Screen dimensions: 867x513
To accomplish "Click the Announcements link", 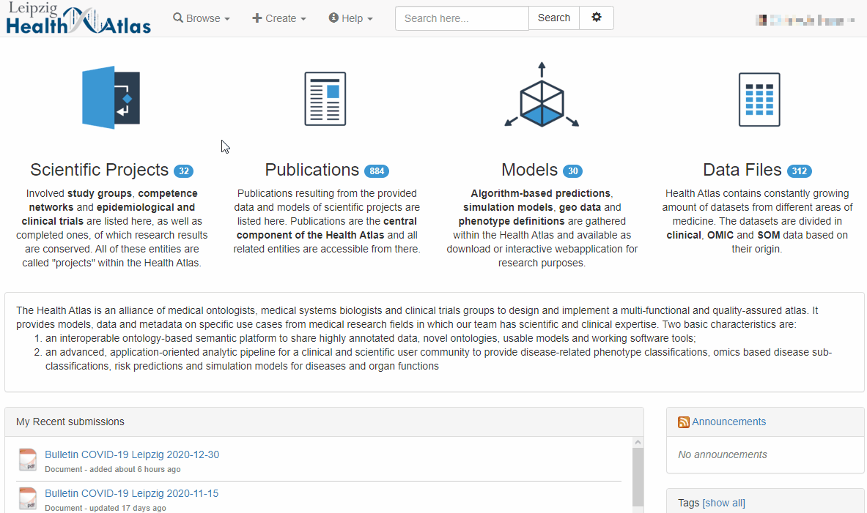I will (728, 422).
